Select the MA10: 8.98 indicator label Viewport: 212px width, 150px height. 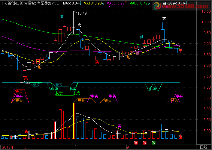point(93,3)
